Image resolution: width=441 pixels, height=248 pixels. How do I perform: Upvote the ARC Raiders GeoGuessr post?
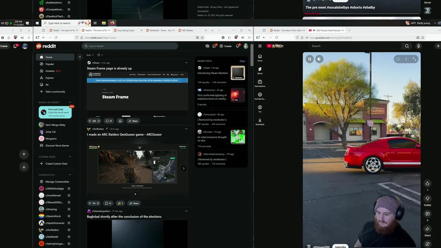click(x=90, y=203)
